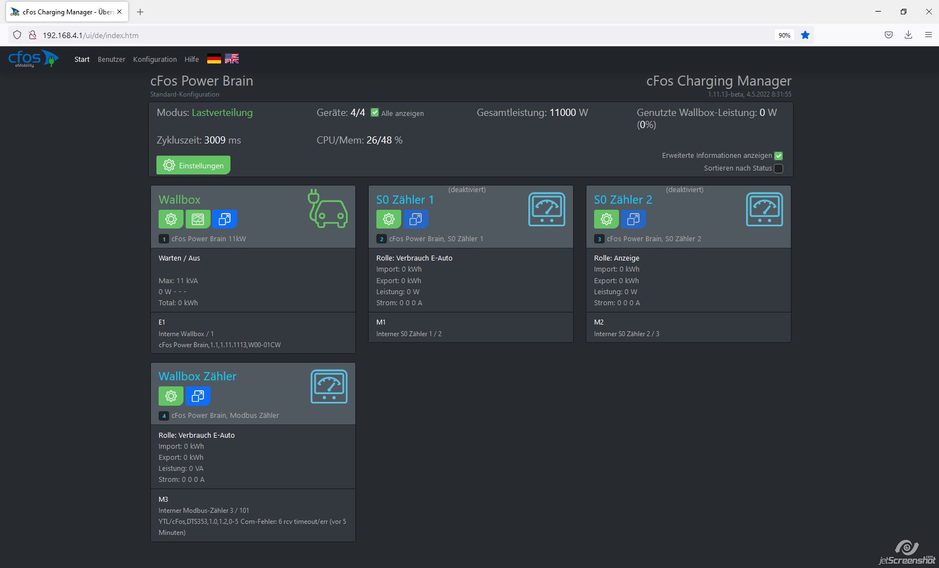
Task: Click the Geräte 4/4 text
Action: pos(340,113)
